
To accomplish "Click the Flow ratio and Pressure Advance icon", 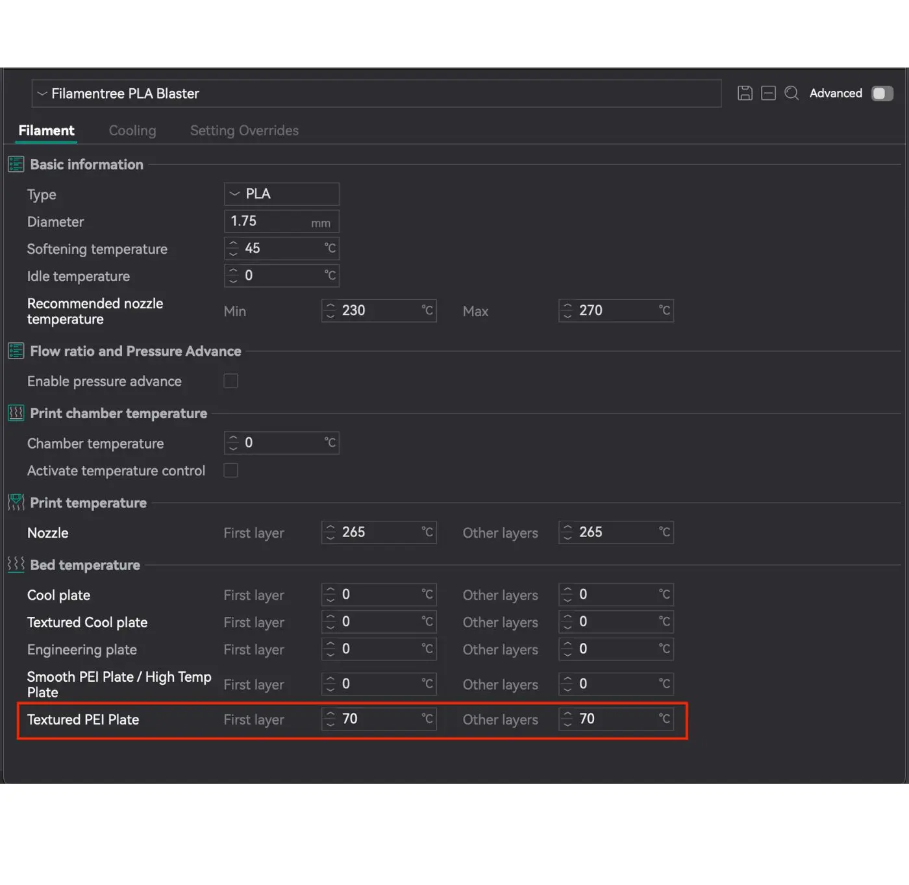I will click(x=16, y=351).
